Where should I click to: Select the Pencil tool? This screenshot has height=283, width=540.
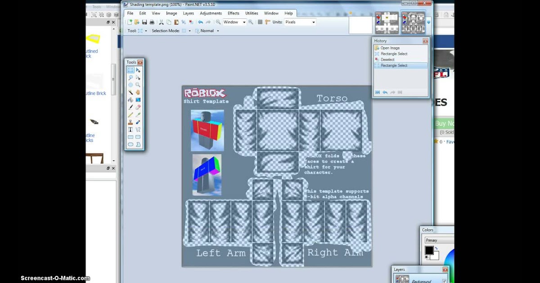click(130, 115)
